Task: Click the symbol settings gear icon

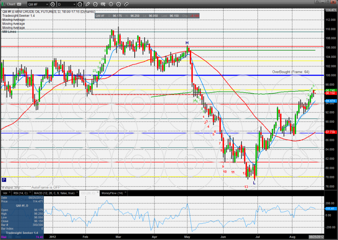Action: point(52,4)
